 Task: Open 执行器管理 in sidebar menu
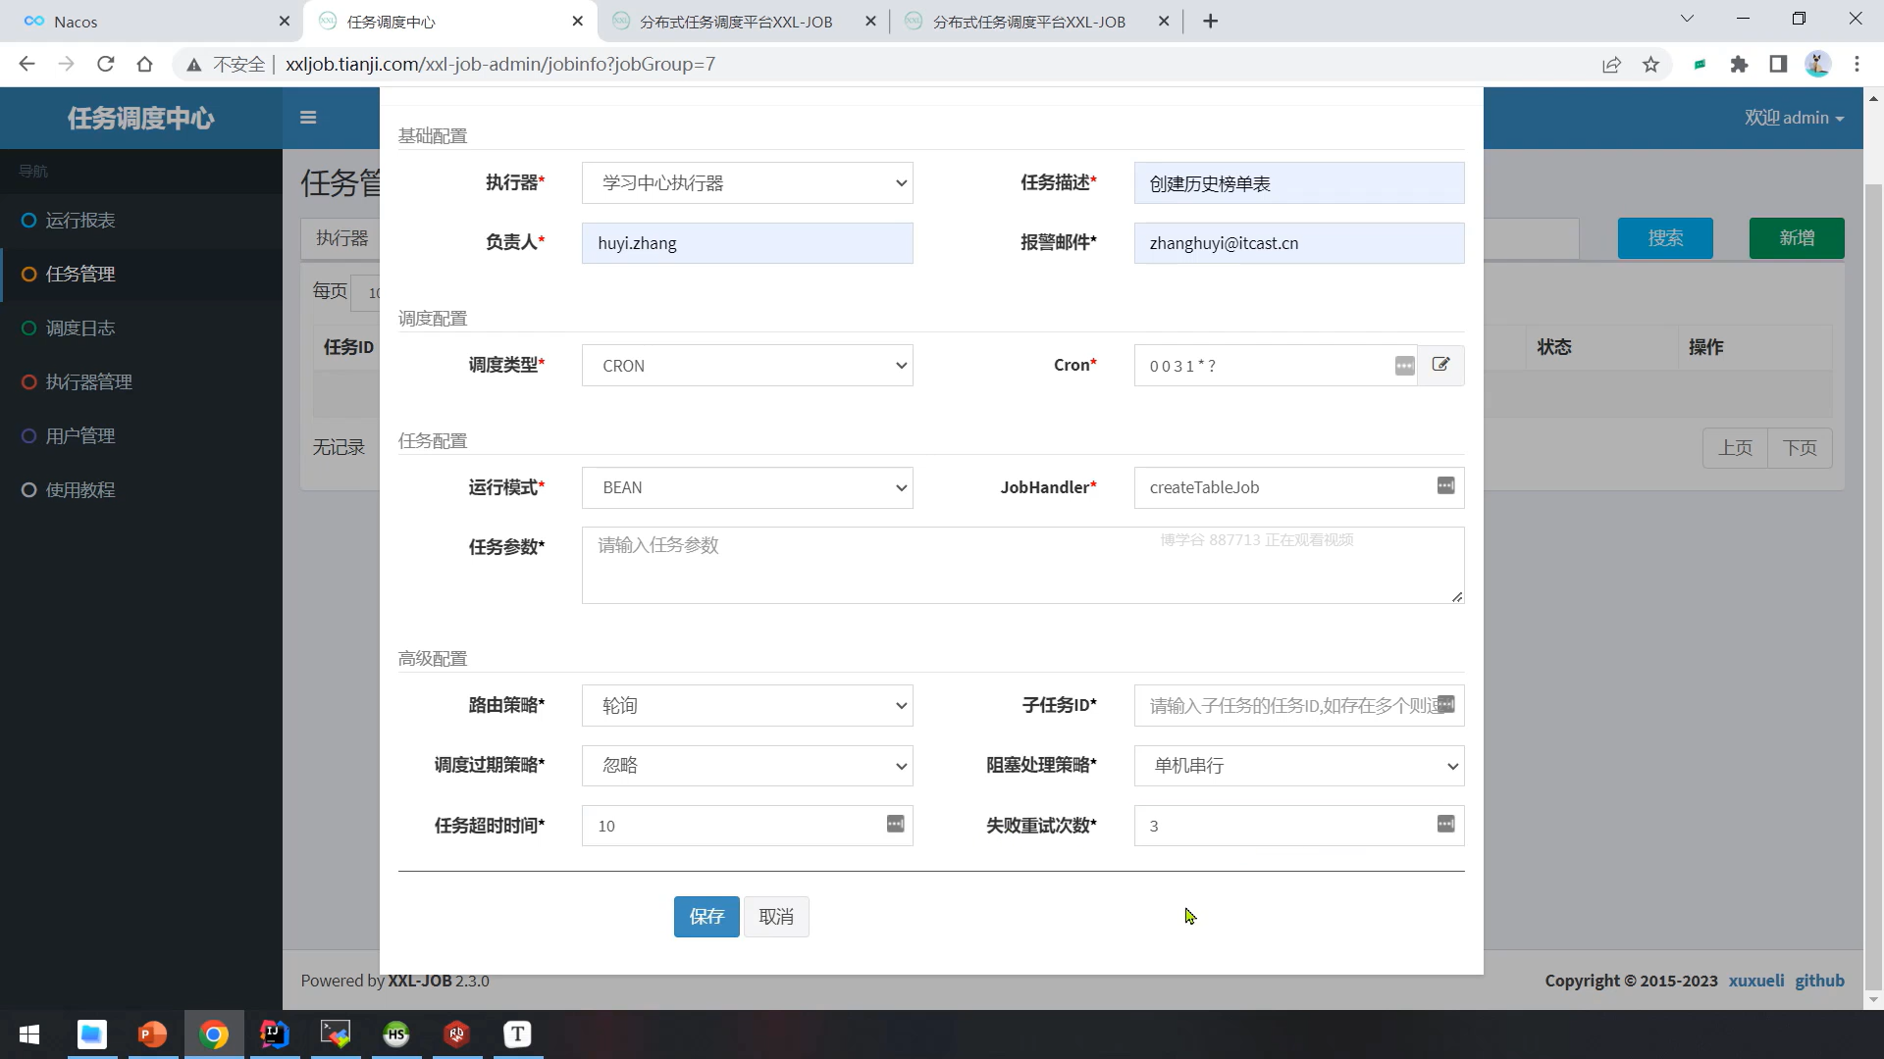click(x=88, y=382)
